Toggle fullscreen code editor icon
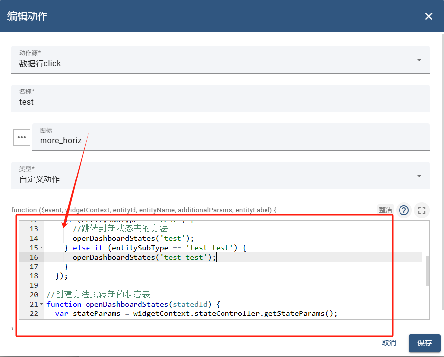This screenshot has width=444, height=357. tap(422, 210)
